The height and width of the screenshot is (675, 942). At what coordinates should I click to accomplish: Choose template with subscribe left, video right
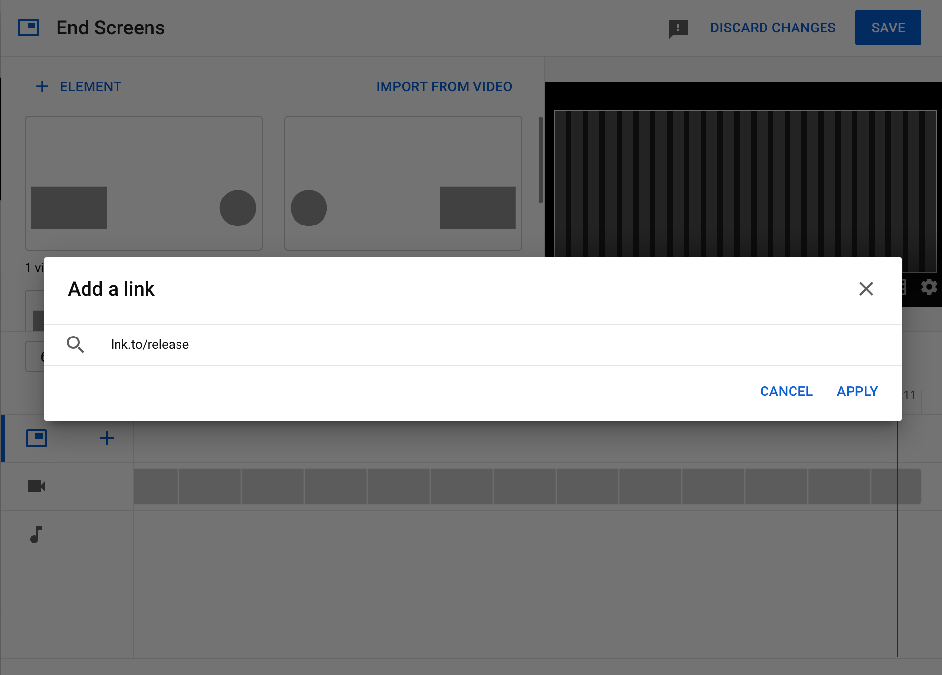point(403,183)
